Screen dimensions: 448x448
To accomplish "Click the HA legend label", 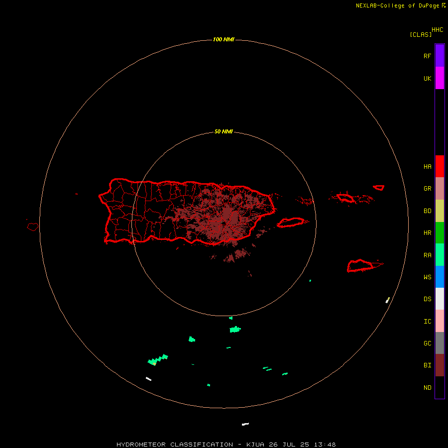I will coord(427,167).
